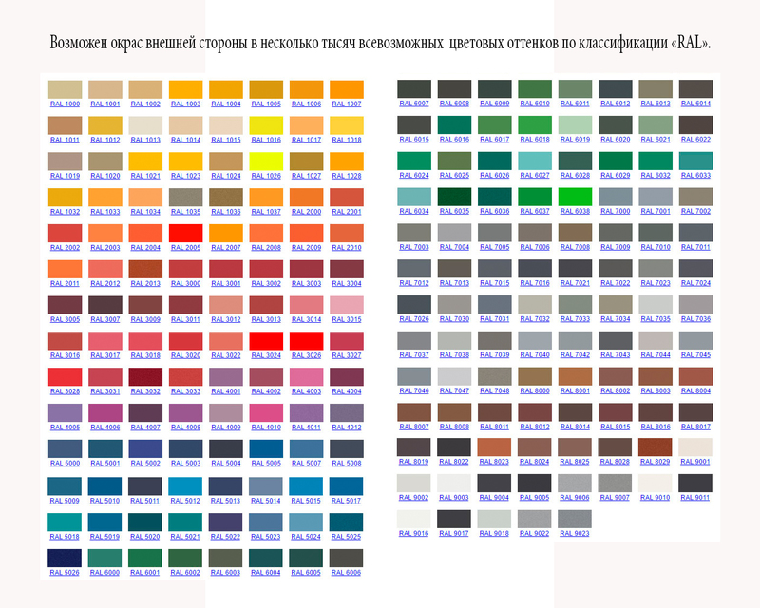Image resolution: width=760 pixels, height=608 pixels.
Task: Open the RAL 5000 text link
Action: point(65,464)
